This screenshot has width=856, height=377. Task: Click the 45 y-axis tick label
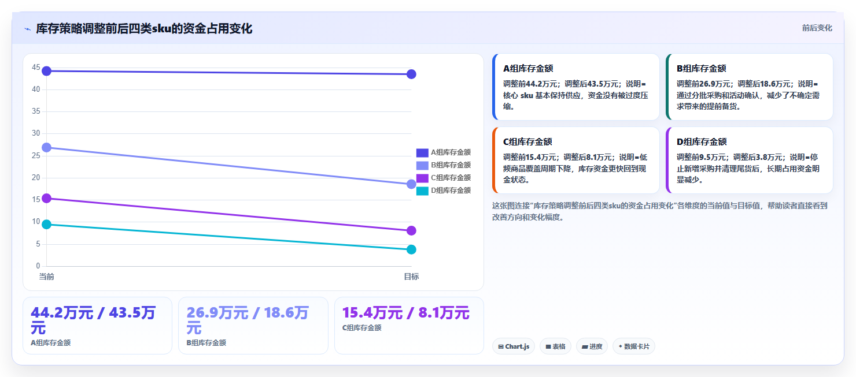[36, 68]
